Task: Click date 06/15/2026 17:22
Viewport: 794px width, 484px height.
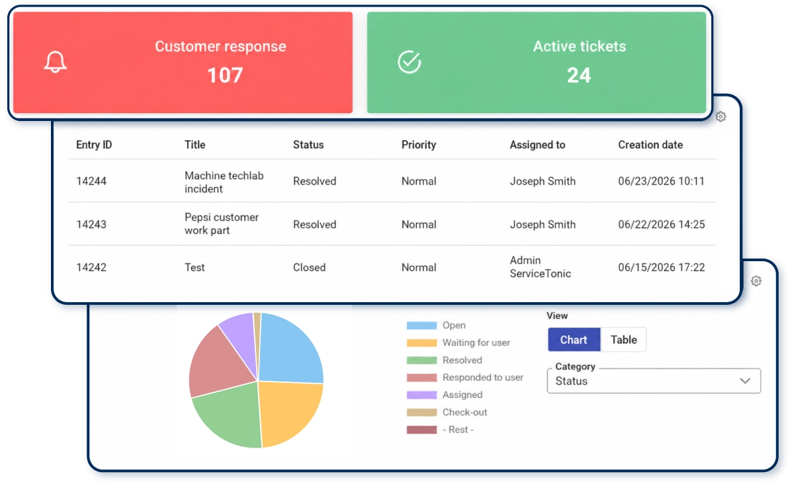Action: (661, 268)
